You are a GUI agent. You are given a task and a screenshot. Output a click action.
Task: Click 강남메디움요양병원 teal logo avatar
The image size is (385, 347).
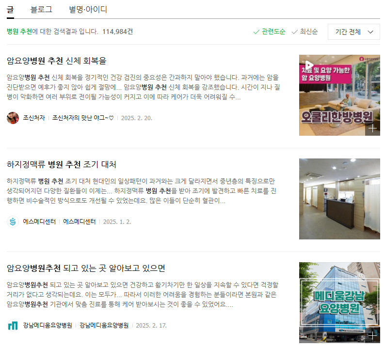pos(13,326)
